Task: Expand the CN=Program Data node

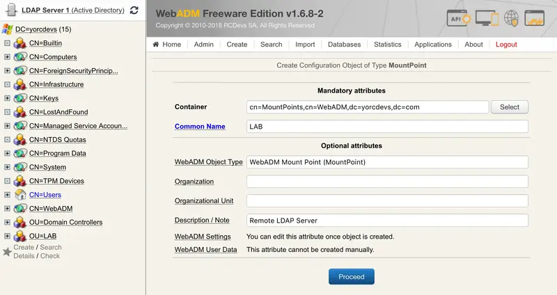Action: point(7,153)
